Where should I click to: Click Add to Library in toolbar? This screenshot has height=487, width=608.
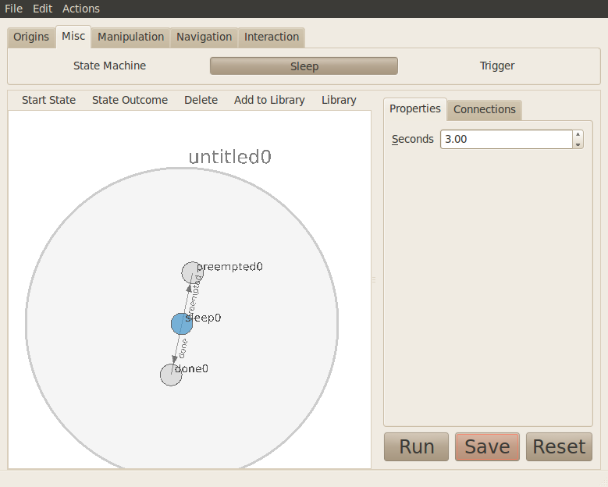click(269, 100)
